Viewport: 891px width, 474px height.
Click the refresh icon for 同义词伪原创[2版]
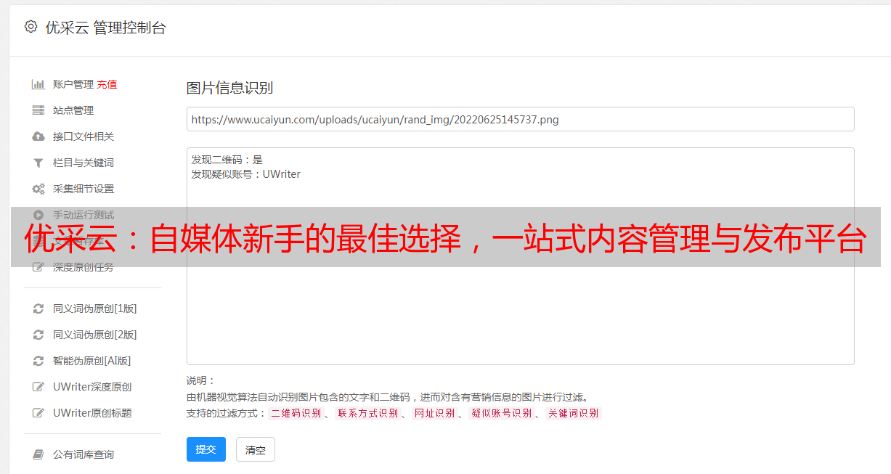[x=38, y=335]
